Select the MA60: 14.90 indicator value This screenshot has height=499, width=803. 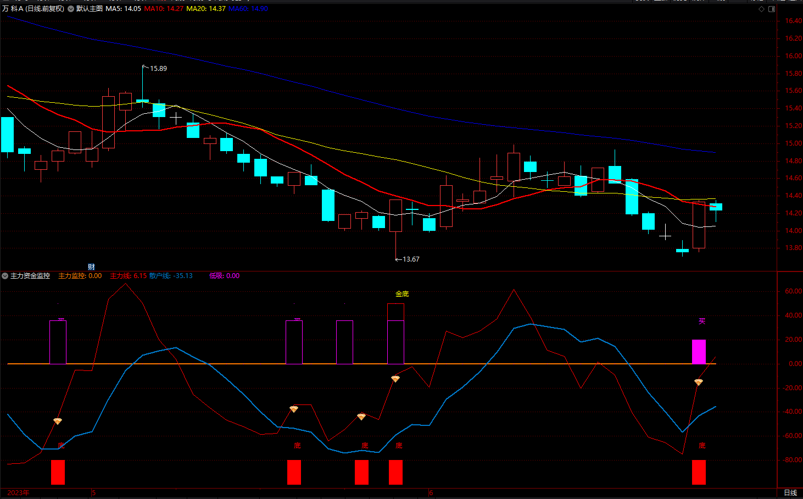pyautogui.click(x=248, y=9)
